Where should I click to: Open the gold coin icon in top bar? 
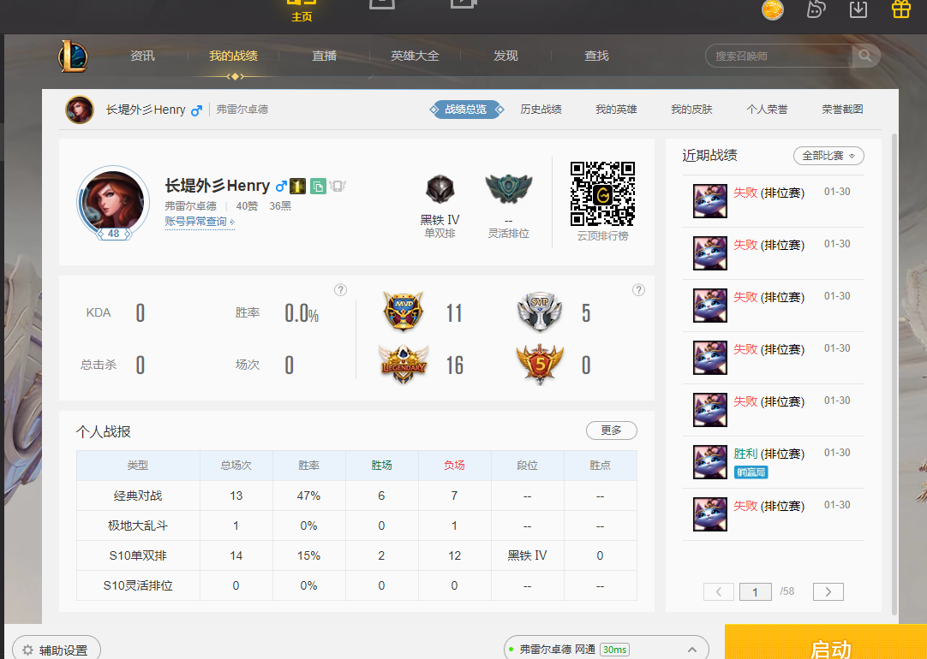click(x=772, y=9)
